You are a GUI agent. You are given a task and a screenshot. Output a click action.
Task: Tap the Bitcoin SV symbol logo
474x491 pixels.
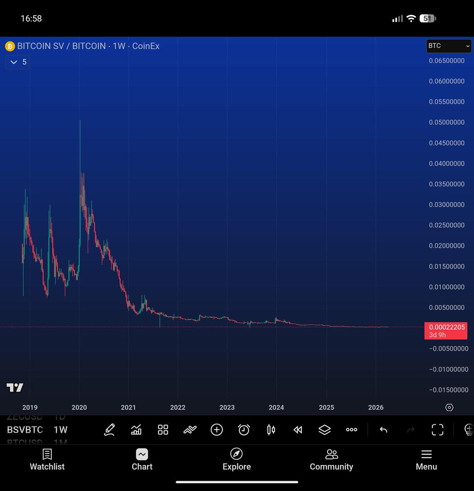(10, 46)
